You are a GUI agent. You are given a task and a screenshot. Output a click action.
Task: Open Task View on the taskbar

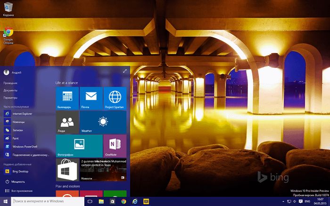[90, 201]
